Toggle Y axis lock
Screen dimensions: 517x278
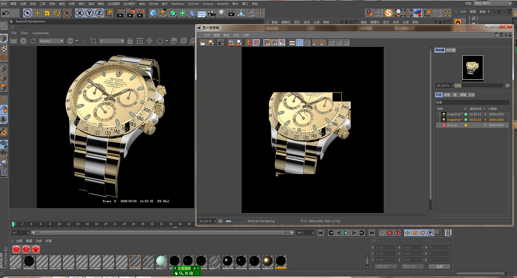tap(89, 13)
